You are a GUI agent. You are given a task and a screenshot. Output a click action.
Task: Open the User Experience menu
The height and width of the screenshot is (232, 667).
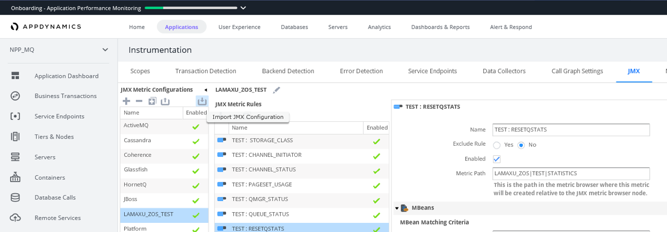coord(239,27)
